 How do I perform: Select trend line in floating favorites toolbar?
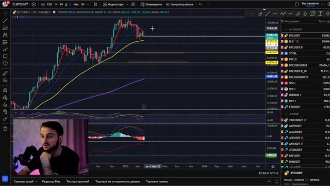pyautogui.click(x=268, y=14)
